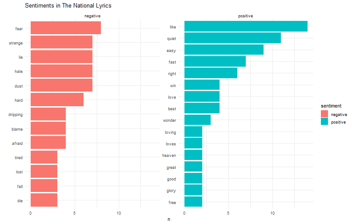The height and width of the screenshot is (224, 352).
Task: Click the 'fall' axis label
Action: pos(20,186)
